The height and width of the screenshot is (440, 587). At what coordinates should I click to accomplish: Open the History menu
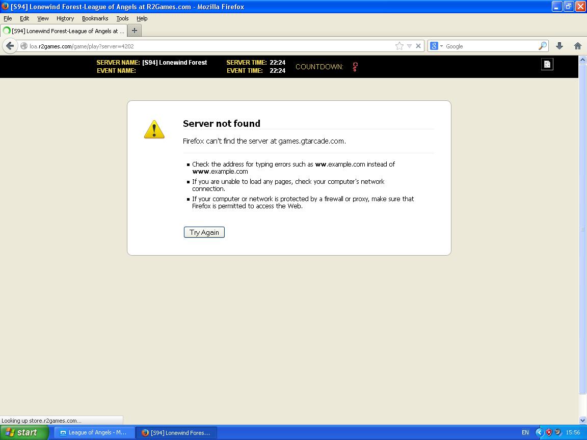(65, 18)
